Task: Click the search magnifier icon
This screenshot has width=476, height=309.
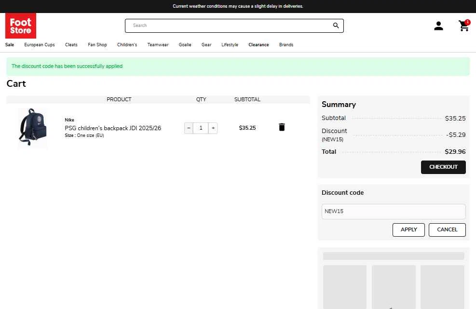Action: pos(336,26)
